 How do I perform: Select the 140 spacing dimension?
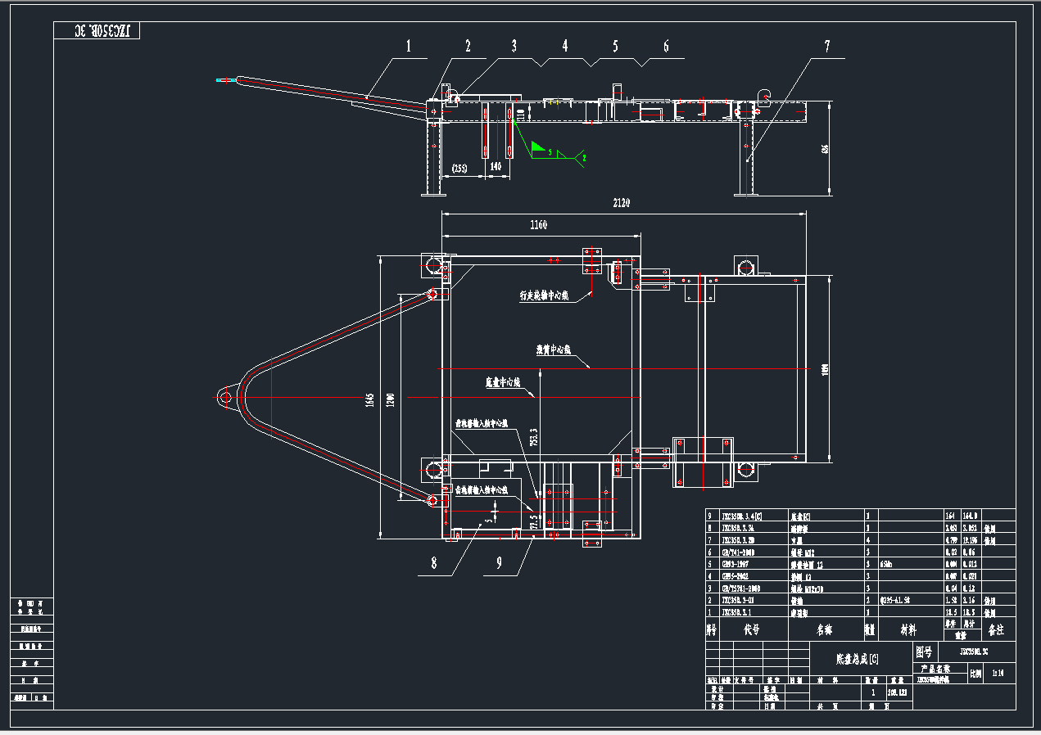495,165
